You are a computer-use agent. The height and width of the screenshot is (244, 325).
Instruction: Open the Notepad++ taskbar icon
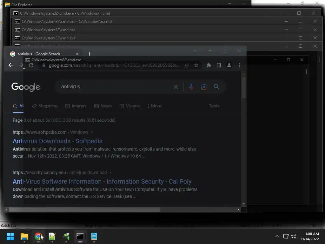[x=52, y=236]
